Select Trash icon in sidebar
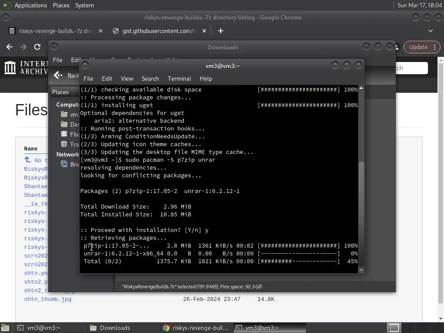Viewport: 444px width, 333px height. click(x=64, y=144)
